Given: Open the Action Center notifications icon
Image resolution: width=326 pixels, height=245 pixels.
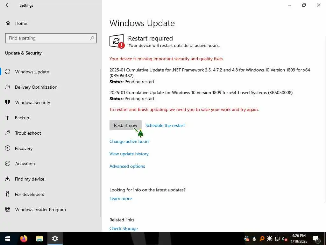Looking at the screenshot, I should click(316, 239).
